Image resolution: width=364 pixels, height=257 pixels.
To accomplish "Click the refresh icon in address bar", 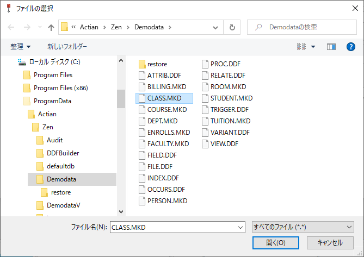I will pyautogui.click(x=232, y=27).
